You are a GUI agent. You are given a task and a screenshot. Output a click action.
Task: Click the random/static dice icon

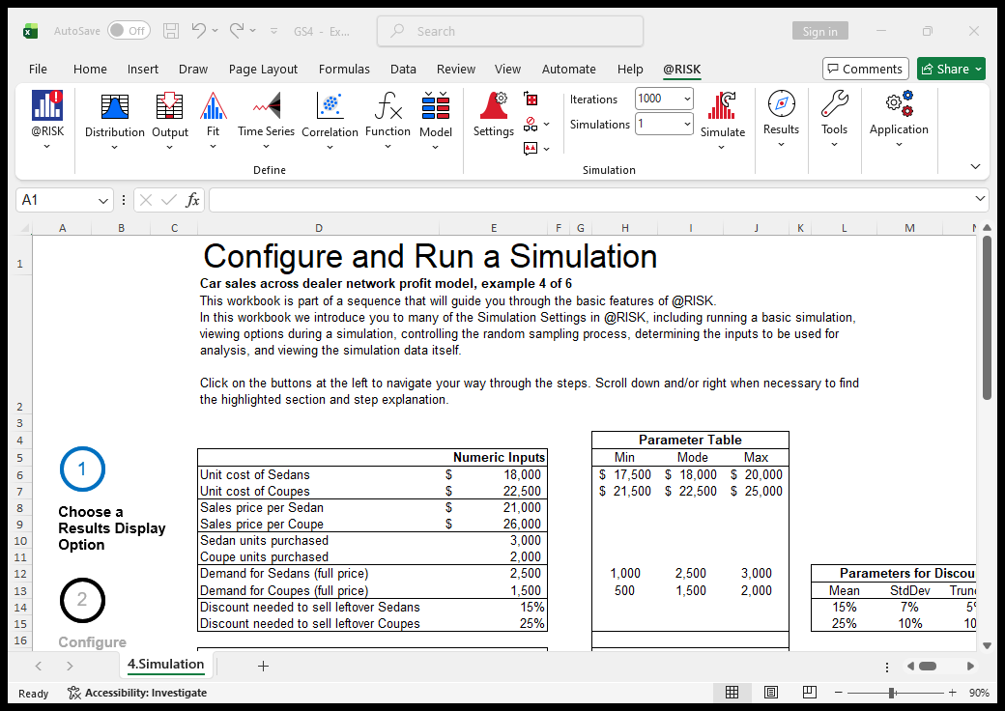point(531,100)
